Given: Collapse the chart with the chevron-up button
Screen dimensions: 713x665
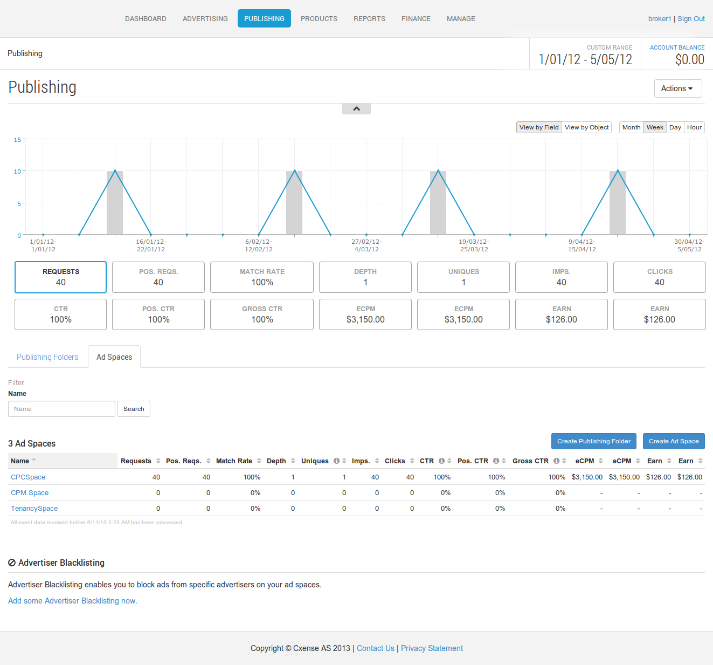Looking at the screenshot, I should click(x=356, y=109).
